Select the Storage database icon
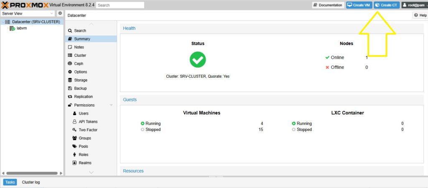Image resolution: width=428 pixels, height=188 pixels. (x=70, y=80)
